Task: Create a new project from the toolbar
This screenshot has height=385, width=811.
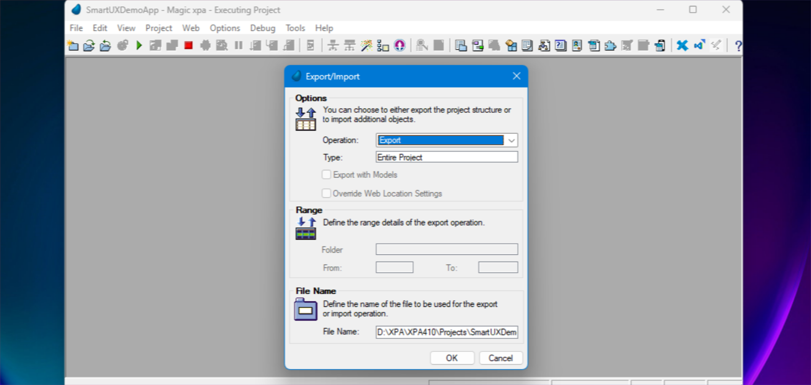Action: 73,45
